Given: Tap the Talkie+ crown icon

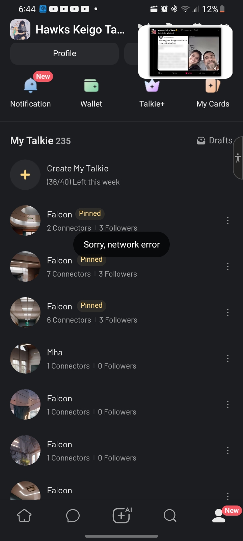Looking at the screenshot, I should tap(152, 86).
